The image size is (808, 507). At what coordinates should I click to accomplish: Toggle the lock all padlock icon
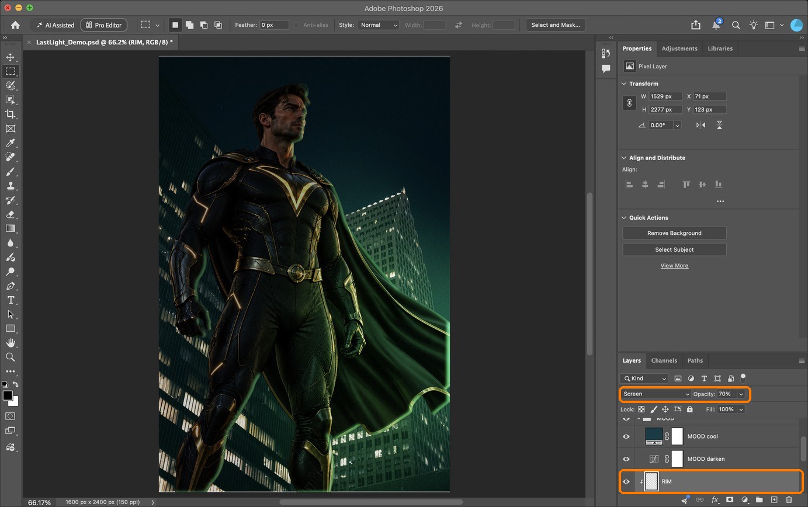[x=690, y=409]
